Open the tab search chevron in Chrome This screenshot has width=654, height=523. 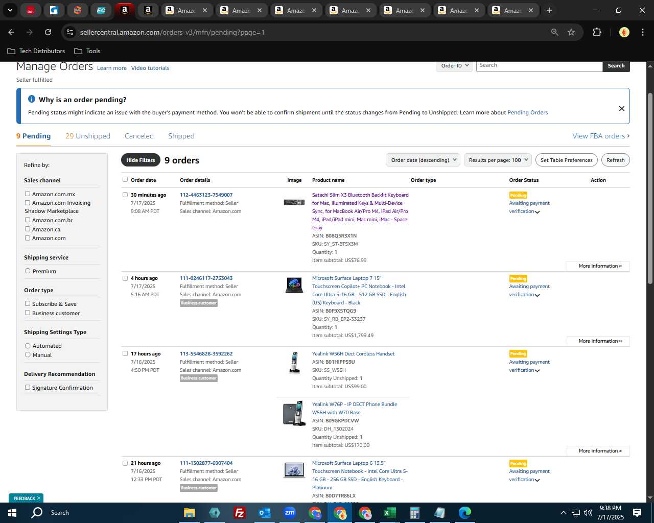(10, 10)
